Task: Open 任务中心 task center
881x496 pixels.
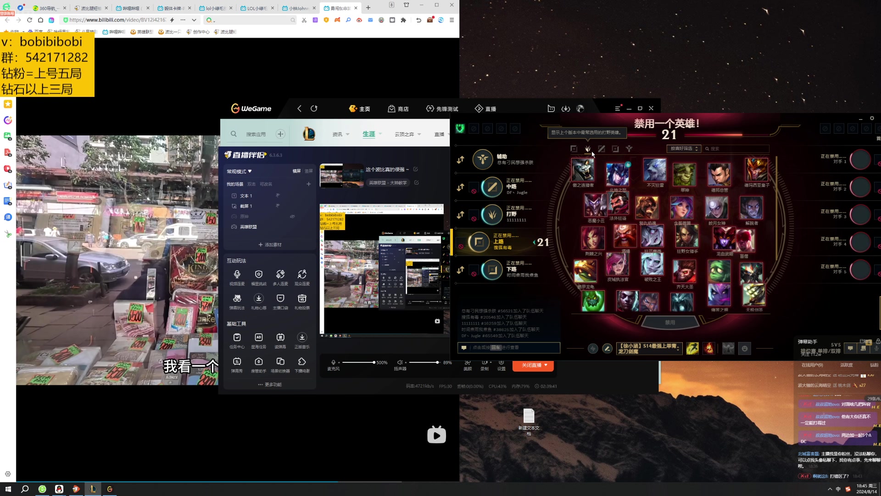Action: pyautogui.click(x=237, y=341)
